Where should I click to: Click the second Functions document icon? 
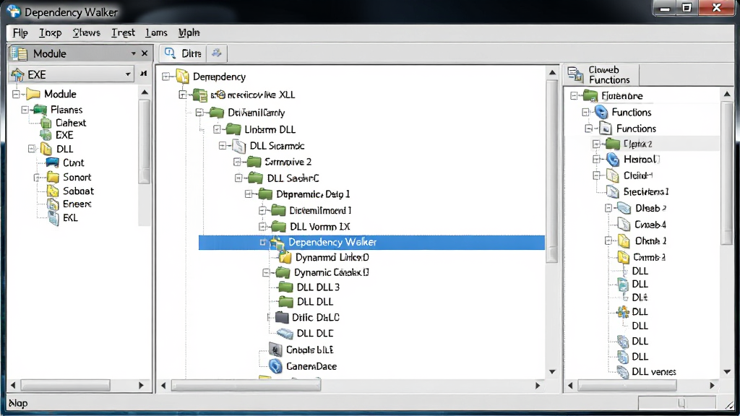point(605,129)
